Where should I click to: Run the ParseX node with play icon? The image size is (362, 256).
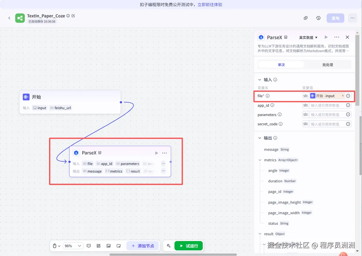pyautogui.click(x=156, y=153)
